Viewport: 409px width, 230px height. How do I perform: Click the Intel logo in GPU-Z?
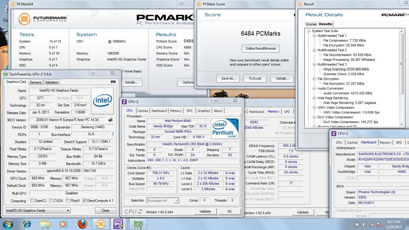(x=102, y=101)
